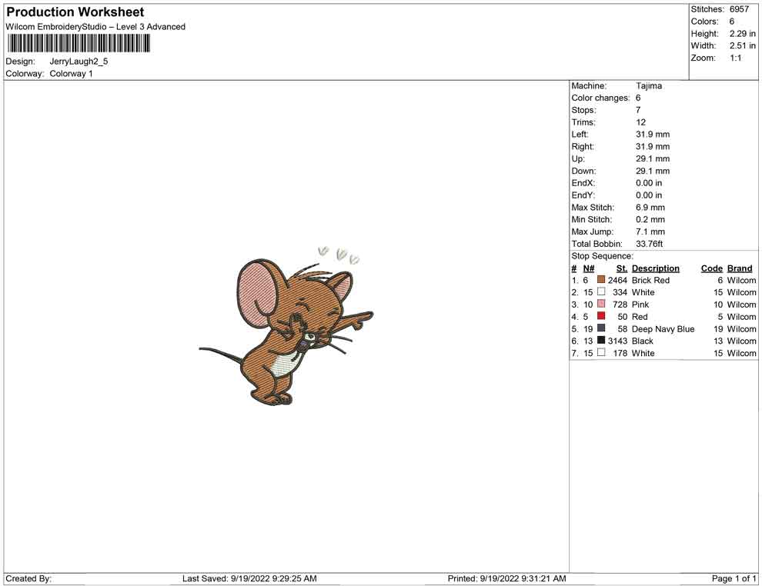
Task: Click the Max Jump value '7.1 mm'
Action: pos(650,231)
